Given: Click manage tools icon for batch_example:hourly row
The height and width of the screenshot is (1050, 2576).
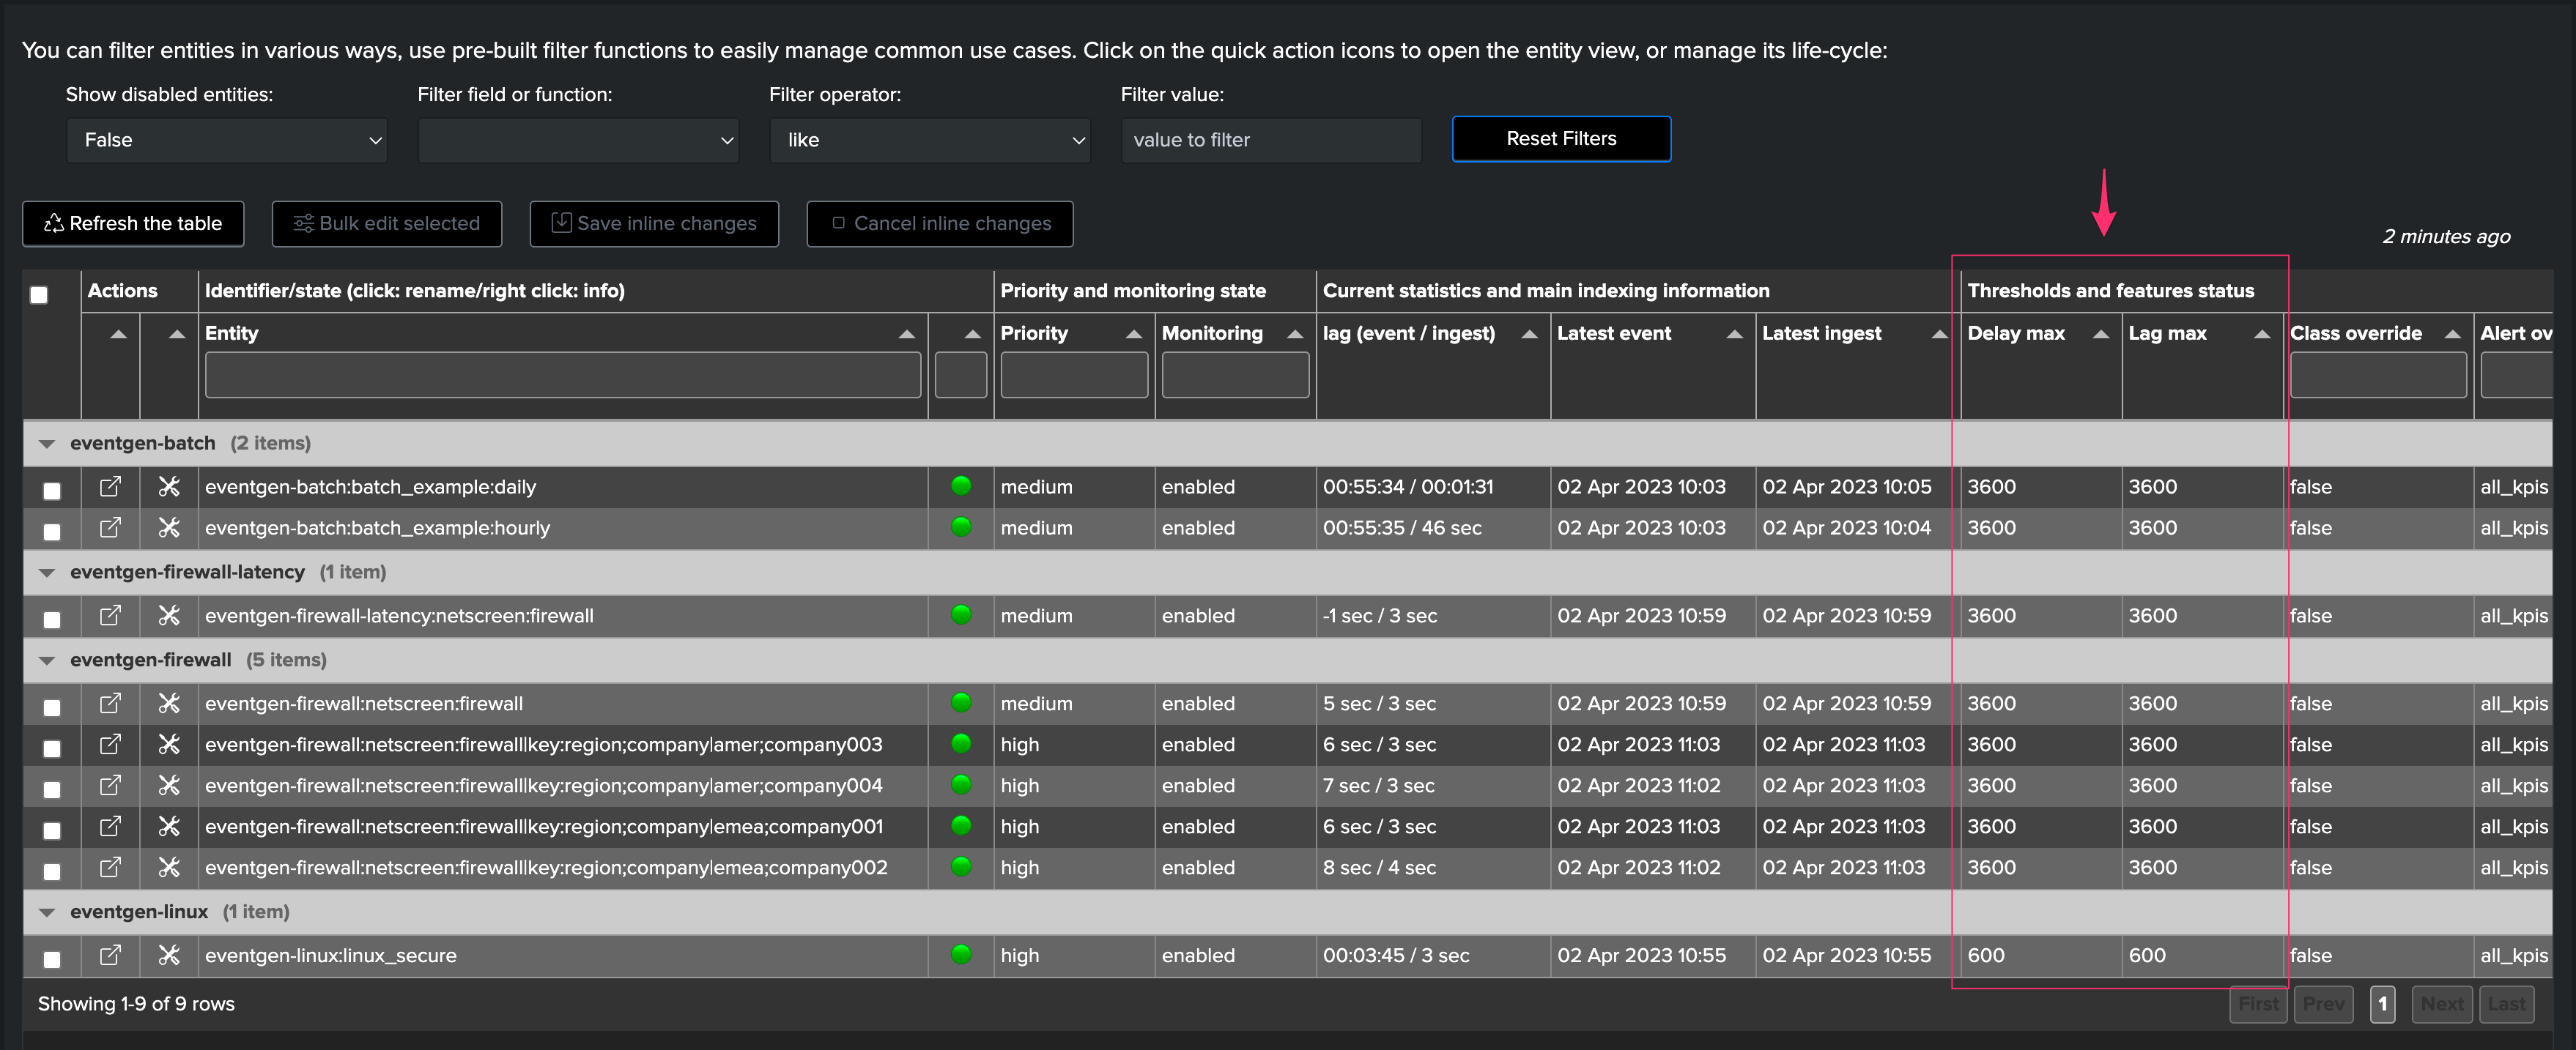Looking at the screenshot, I should (169, 527).
